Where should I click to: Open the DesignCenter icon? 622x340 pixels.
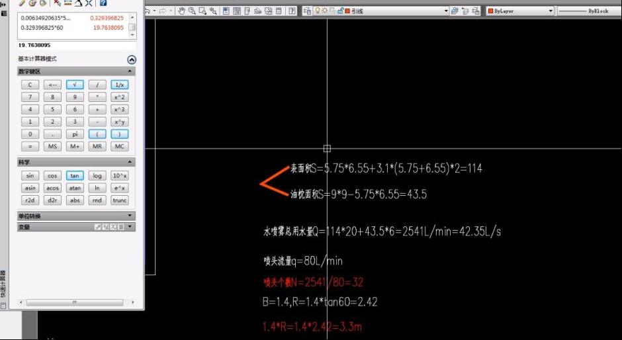[237, 11]
